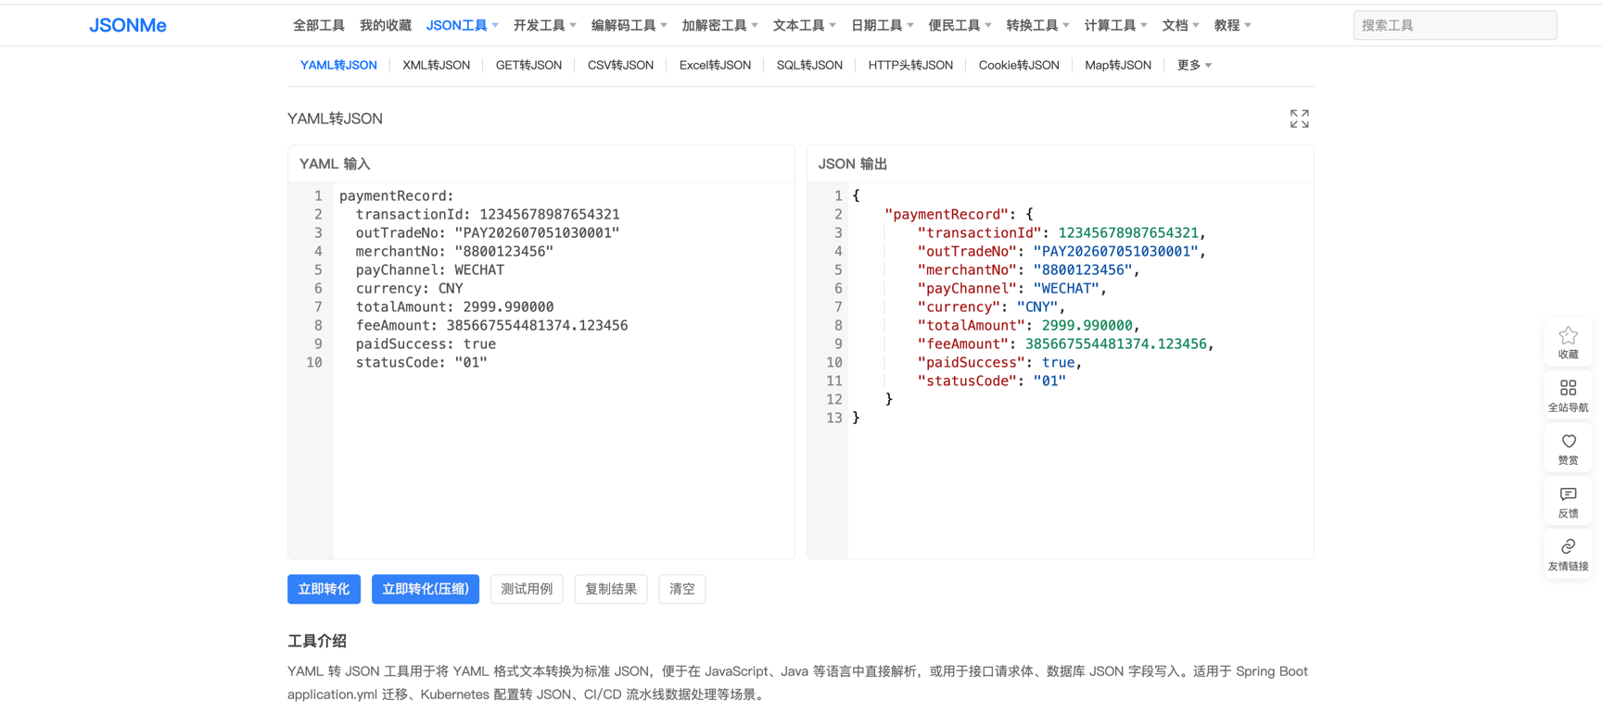Expand the 更多 submenu
The image size is (1602, 713).
[1194, 65]
